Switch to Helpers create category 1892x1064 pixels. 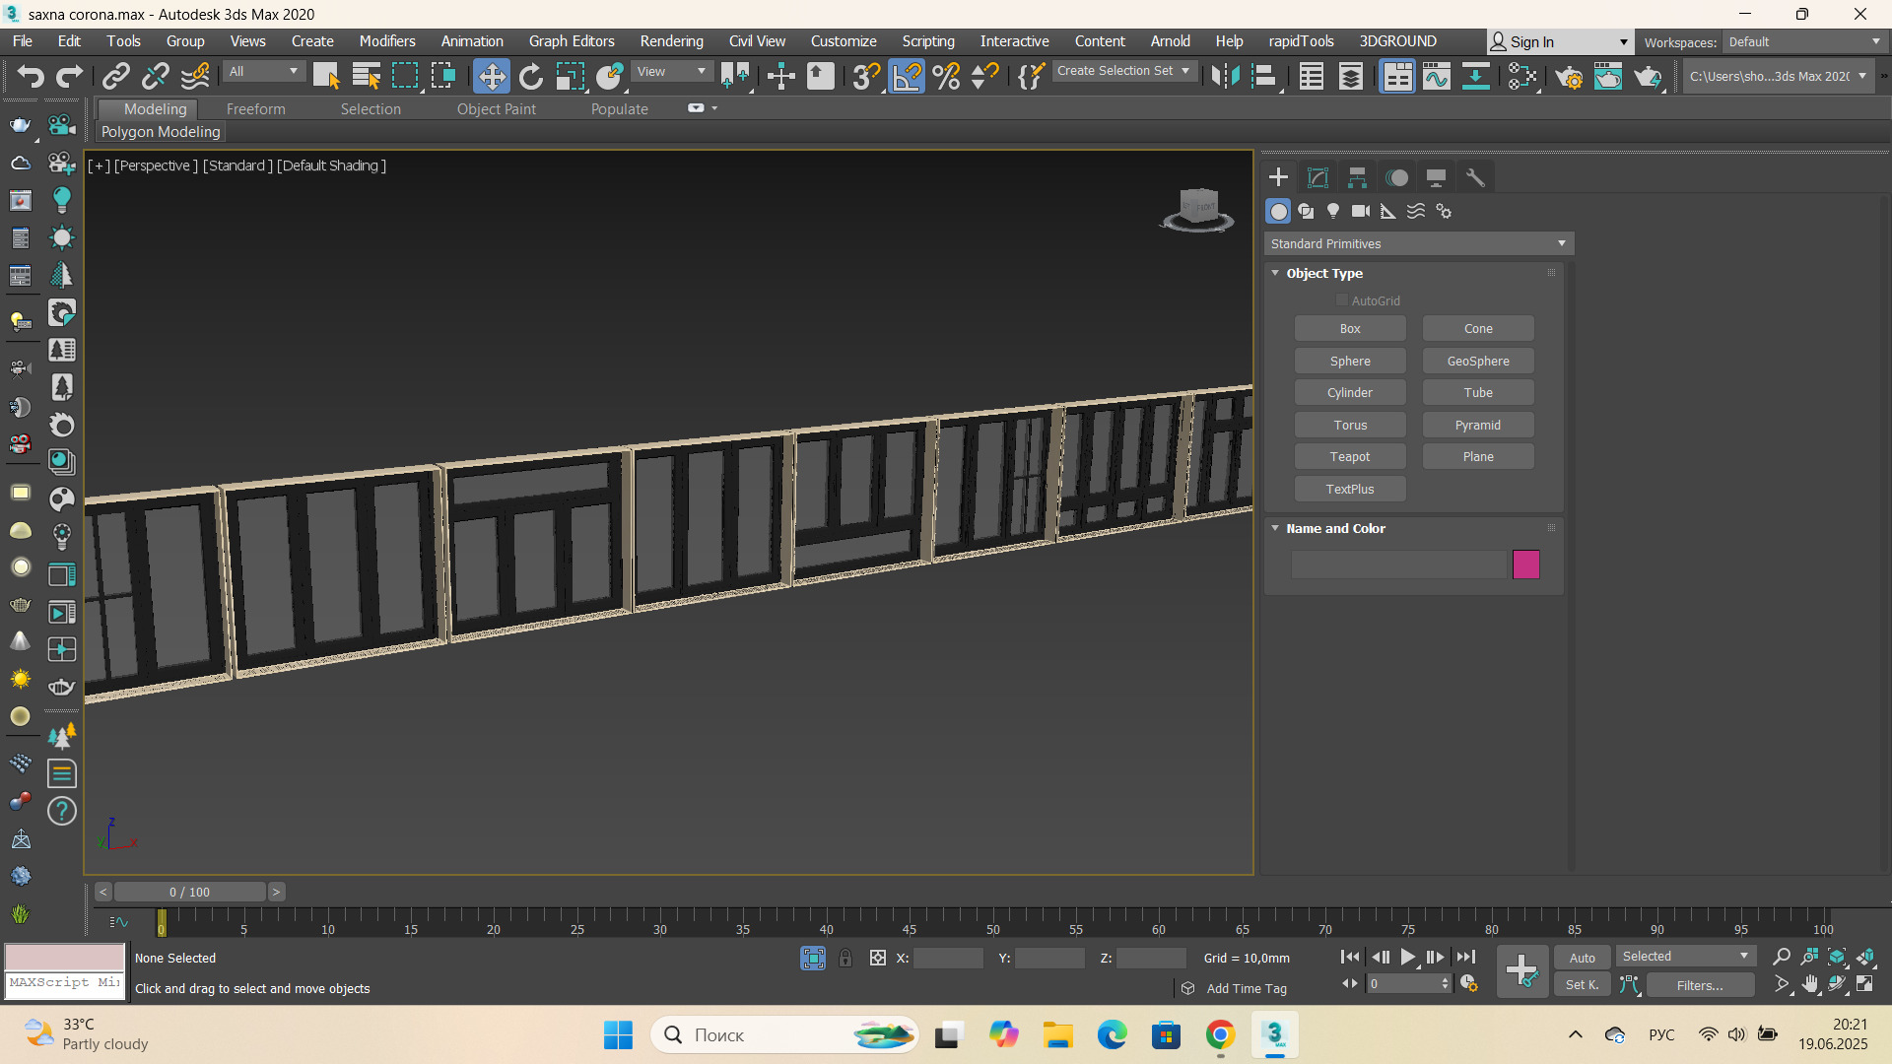[1388, 211]
